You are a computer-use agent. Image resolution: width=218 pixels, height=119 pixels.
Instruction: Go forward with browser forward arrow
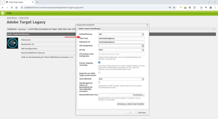(x=7, y=8)
